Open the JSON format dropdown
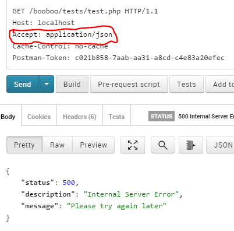 [x=220, y=145]
